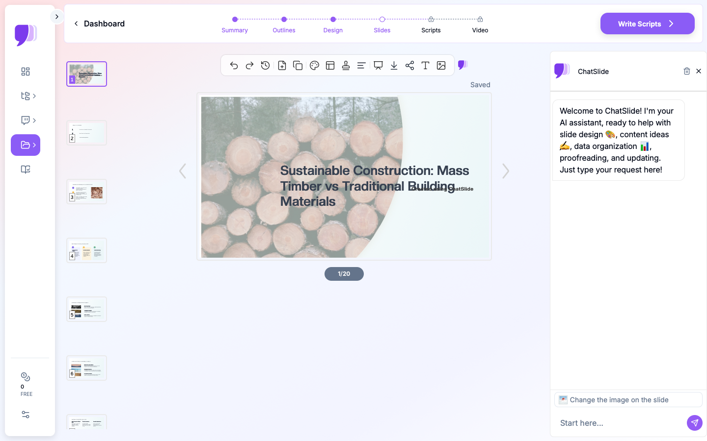Open the color palette theme tool
This screenshot has width=707, height=441.
coord(315,66)
